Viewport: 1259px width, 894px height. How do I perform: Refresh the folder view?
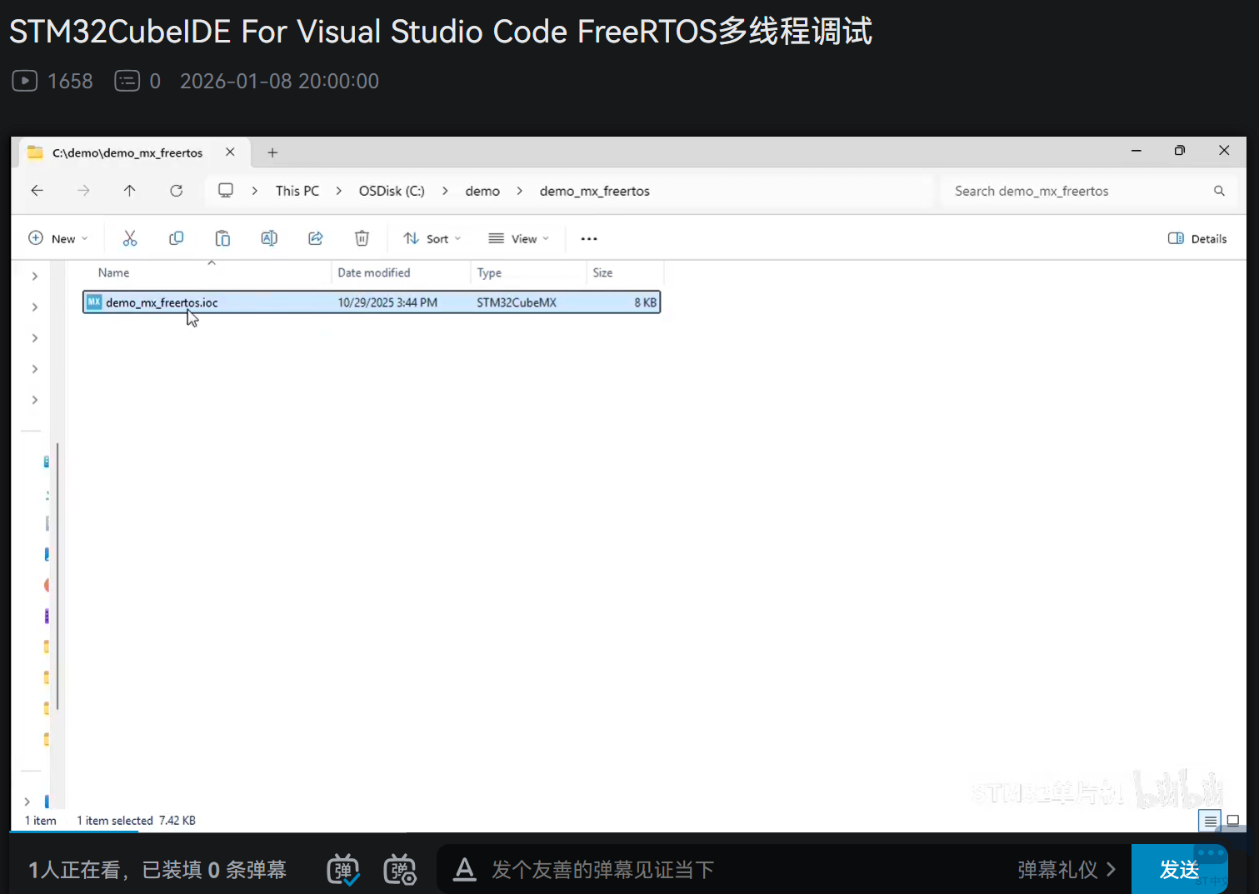pos(176,191)
